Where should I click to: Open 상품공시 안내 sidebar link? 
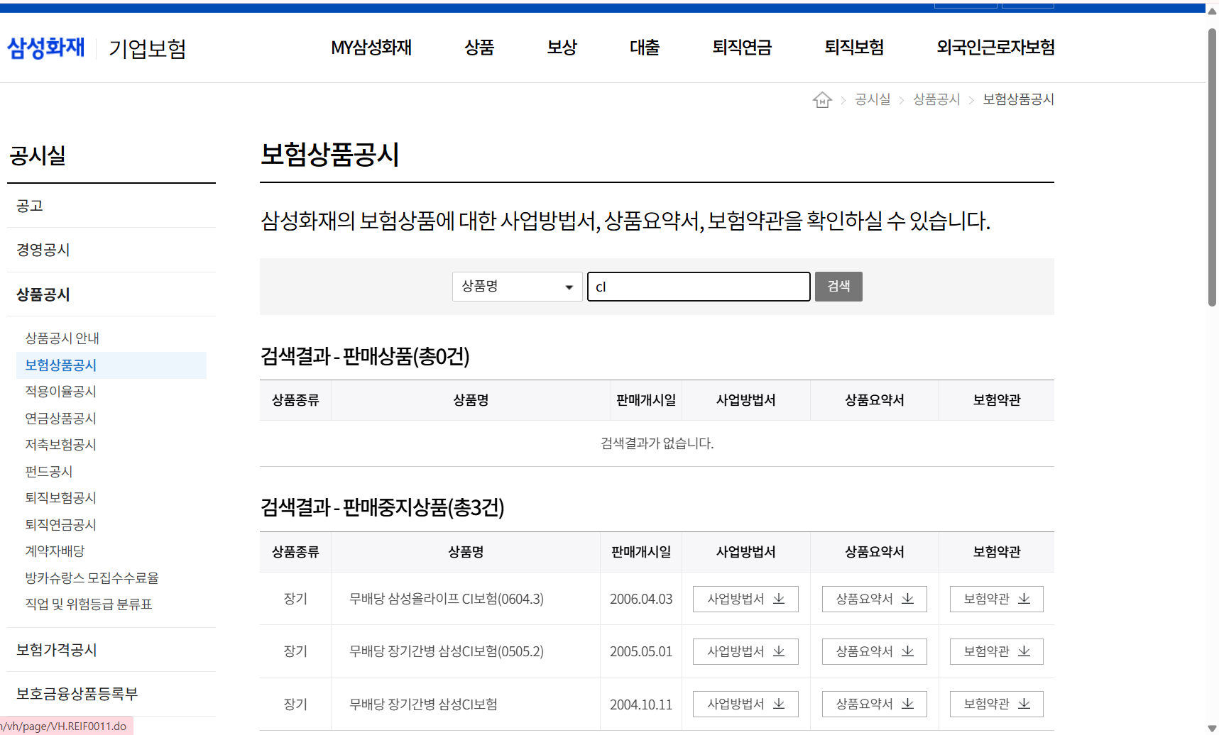[x=62, y=338]
